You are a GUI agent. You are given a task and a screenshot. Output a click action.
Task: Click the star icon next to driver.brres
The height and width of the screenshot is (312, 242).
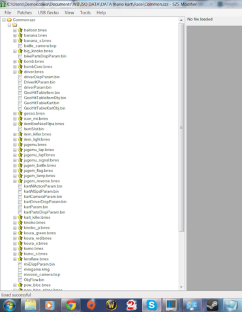click(20, 72)
